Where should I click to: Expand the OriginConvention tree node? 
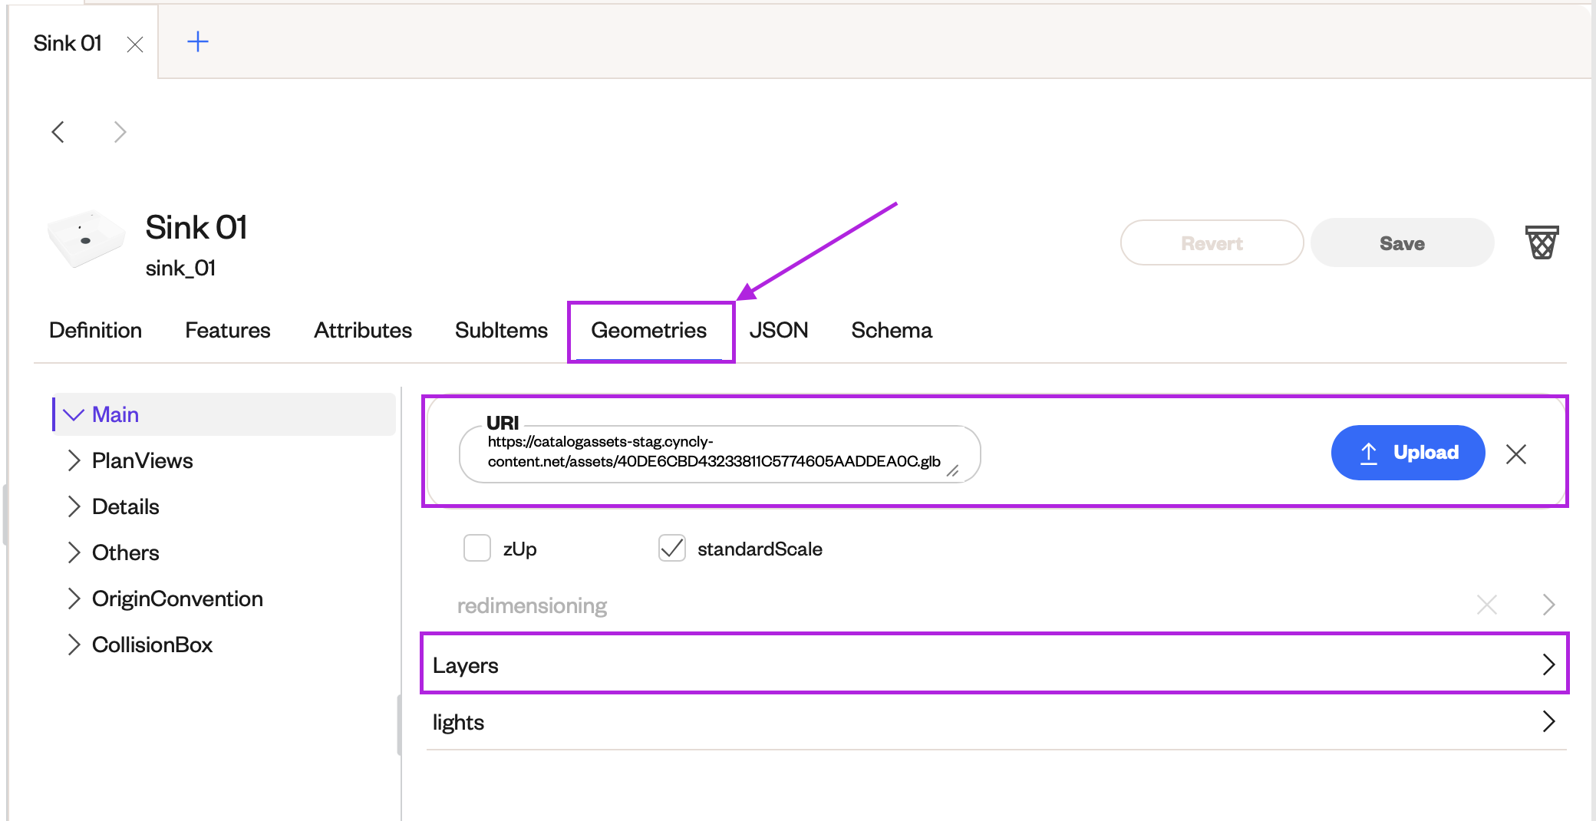coord(74,598)
